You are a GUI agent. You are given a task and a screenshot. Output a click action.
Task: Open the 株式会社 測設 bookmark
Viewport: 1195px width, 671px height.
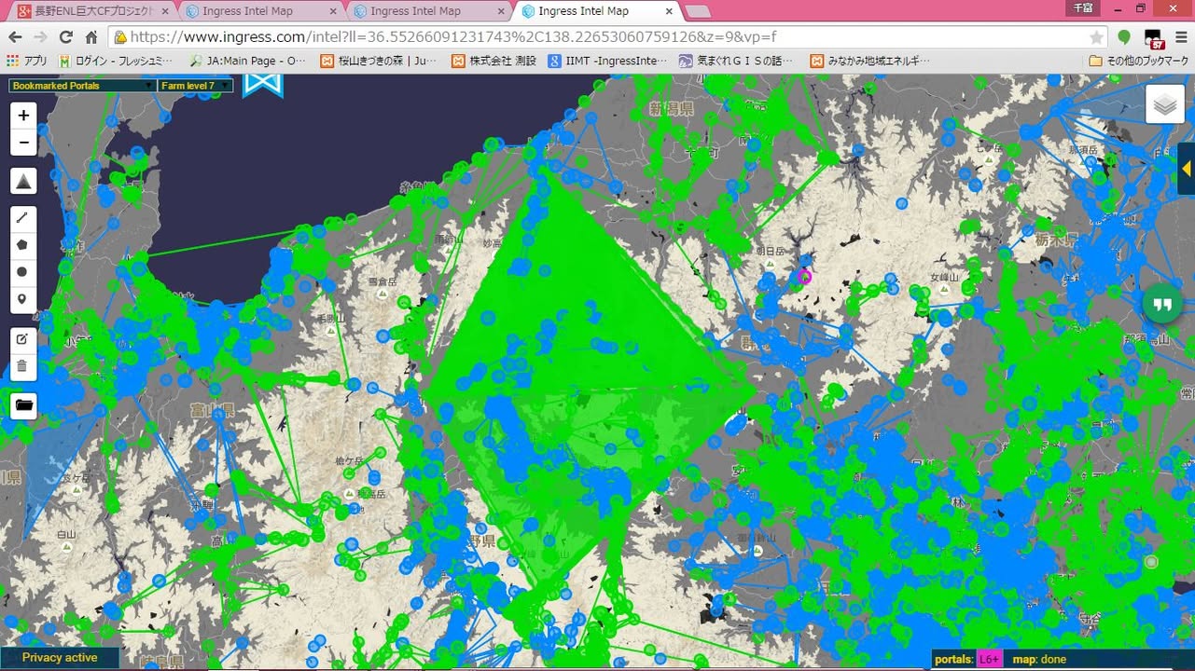pos(494,61)
